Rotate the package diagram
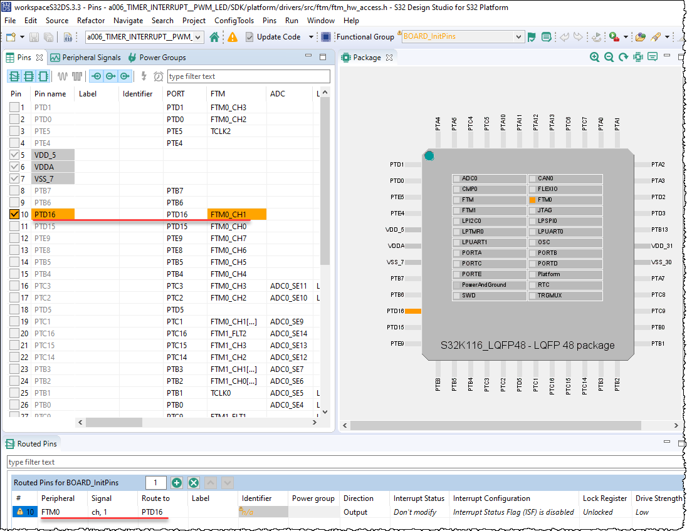The image size is (687, 531). click(622, 57)
